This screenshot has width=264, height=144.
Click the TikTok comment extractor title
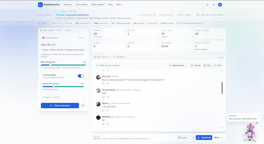click(72, 15)
